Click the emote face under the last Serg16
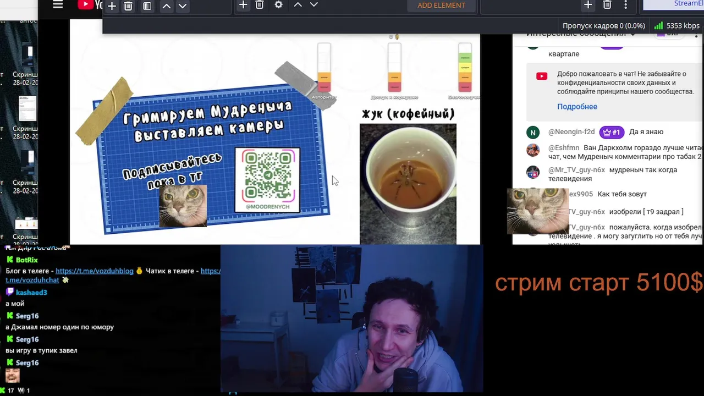This screenshot has height=396, width=704. (x=13, y=376)
